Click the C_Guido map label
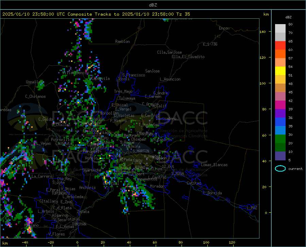This screenshot has height=247, width=306. [x=46, y=119]
